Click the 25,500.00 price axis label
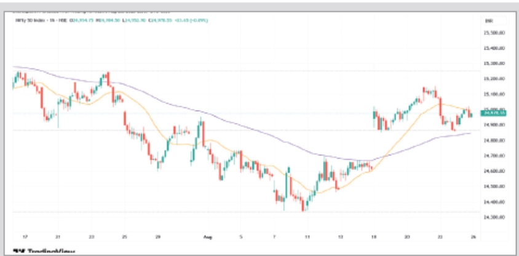The height and width of the screenshot is (256, 519). click(494, 33)
